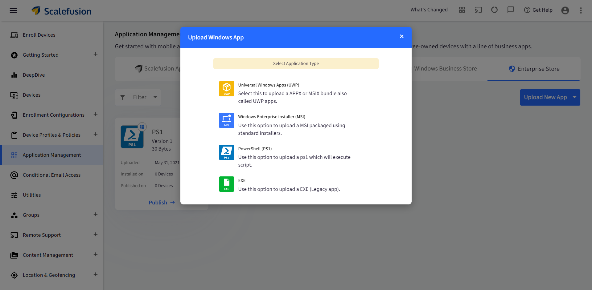Choose PowerShell (PS1) option title
Screen dimensions: 592x290
click(x=255, y=149)
